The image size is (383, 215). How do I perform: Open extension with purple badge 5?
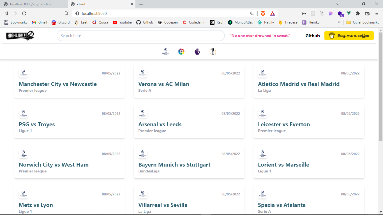click(x=340, y=14)
